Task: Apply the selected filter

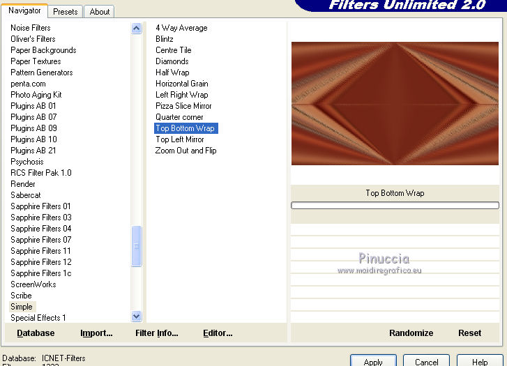Action: [x=373, y=361]
